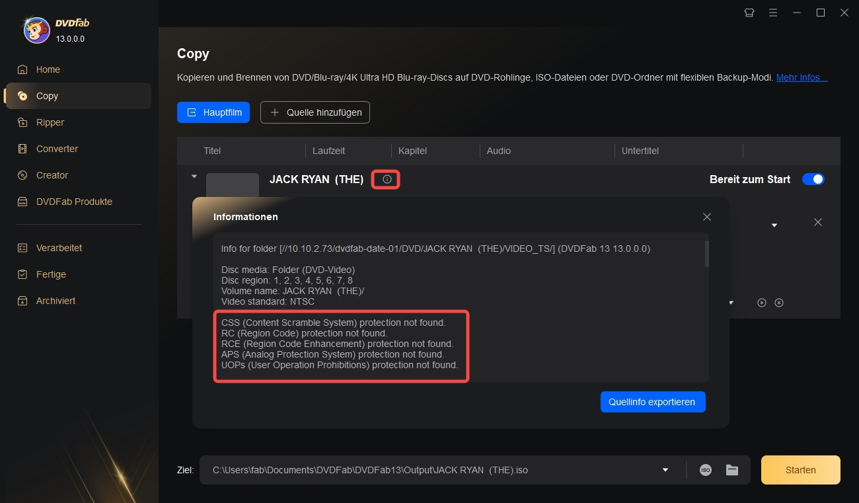Click the Audio column header
Viewport: 859px width, 503px height.
pos(499,151)
